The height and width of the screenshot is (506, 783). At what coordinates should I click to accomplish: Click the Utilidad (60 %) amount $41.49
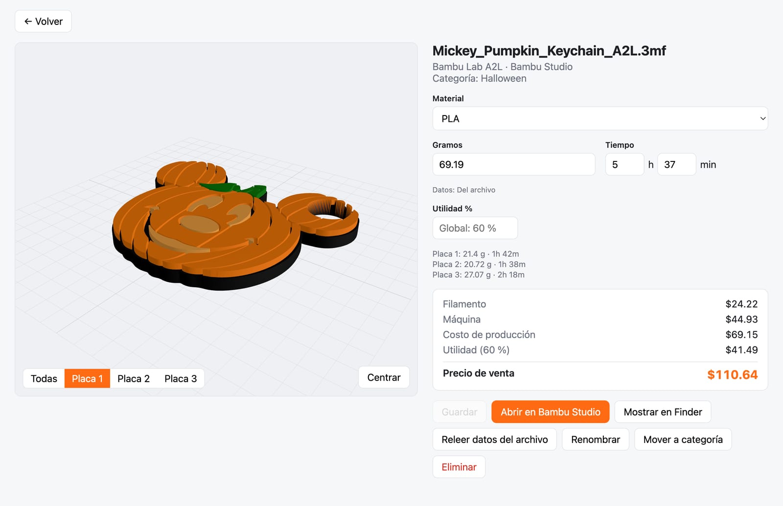coord(741,350)
